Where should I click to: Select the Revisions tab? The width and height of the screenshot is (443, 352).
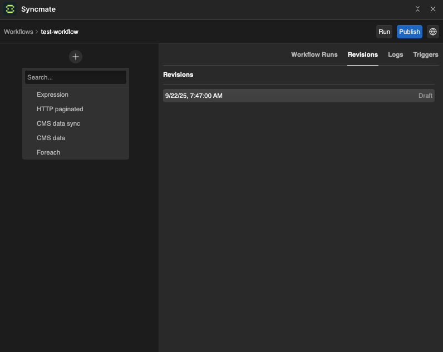[x=362, y=54]
